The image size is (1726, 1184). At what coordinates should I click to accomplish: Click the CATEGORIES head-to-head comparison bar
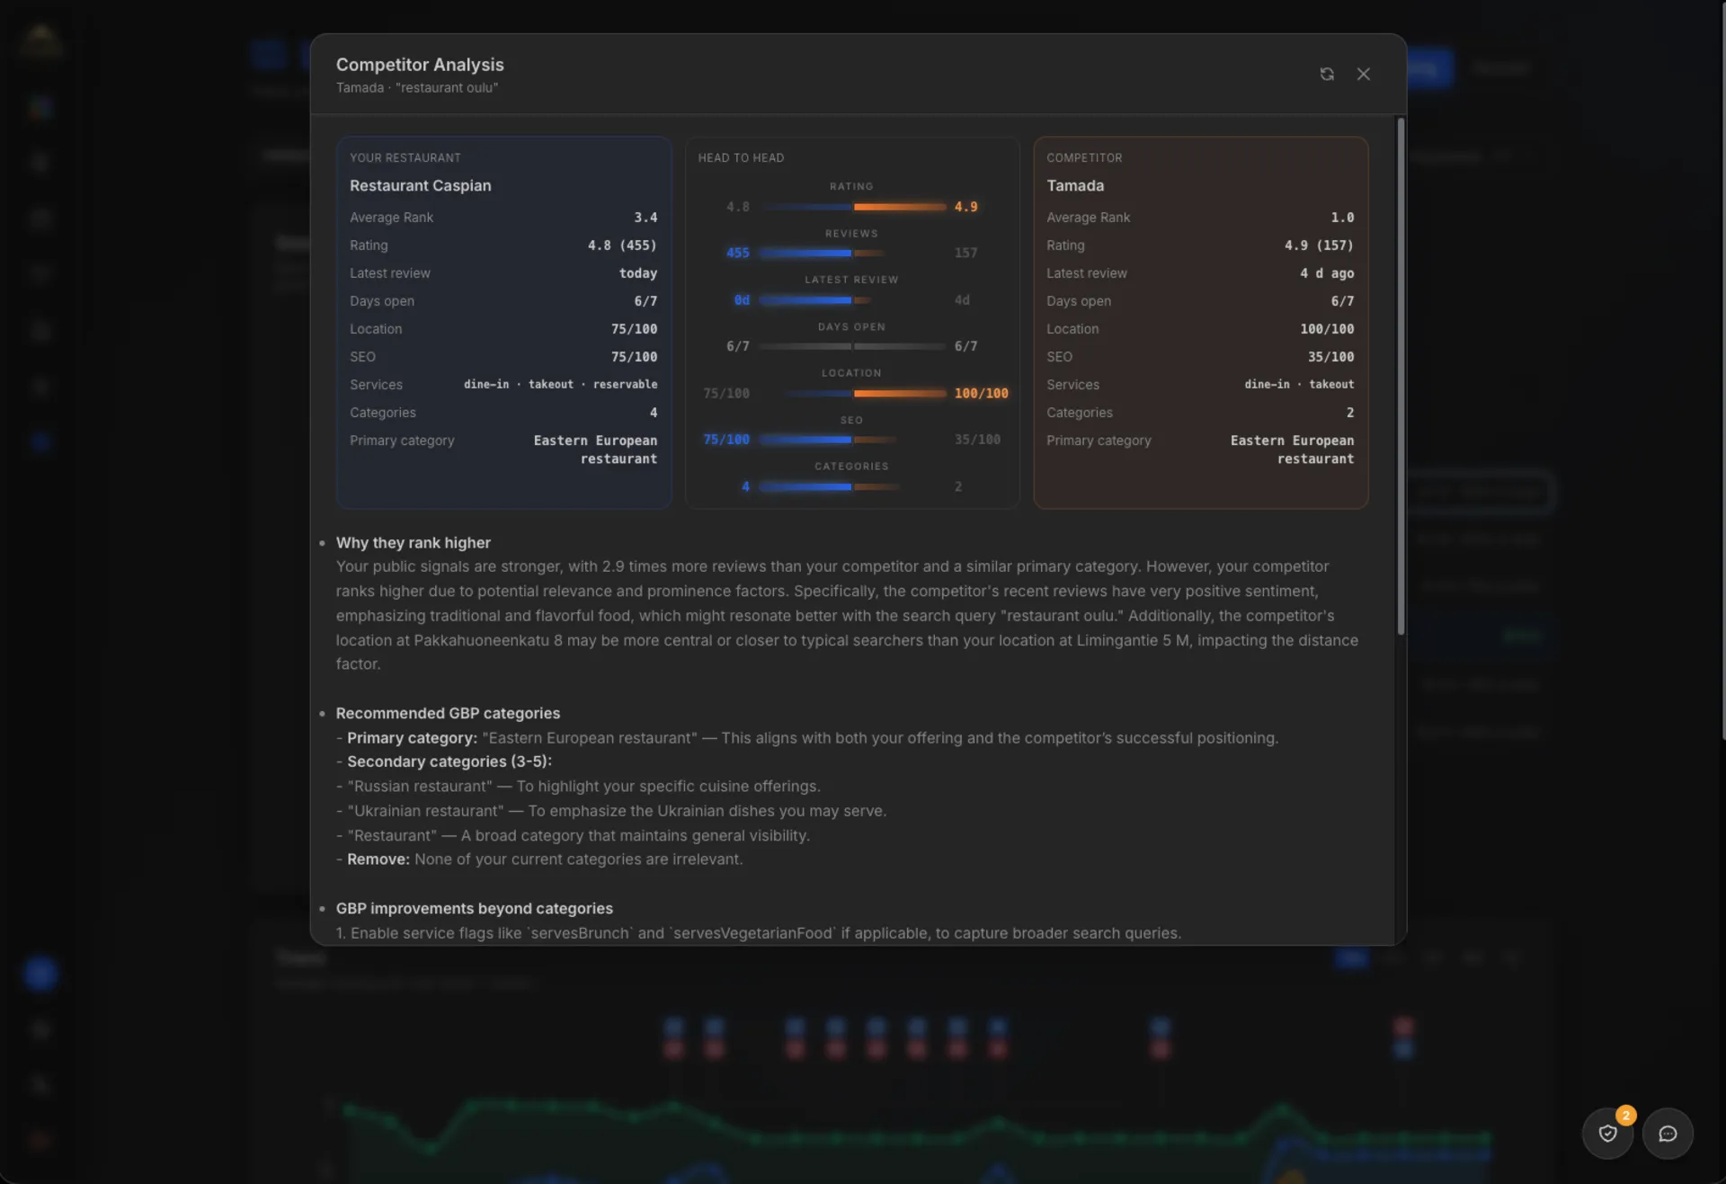coord(852,486)
